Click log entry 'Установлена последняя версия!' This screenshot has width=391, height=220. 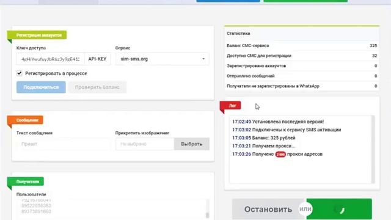click(x=278, y=122)
